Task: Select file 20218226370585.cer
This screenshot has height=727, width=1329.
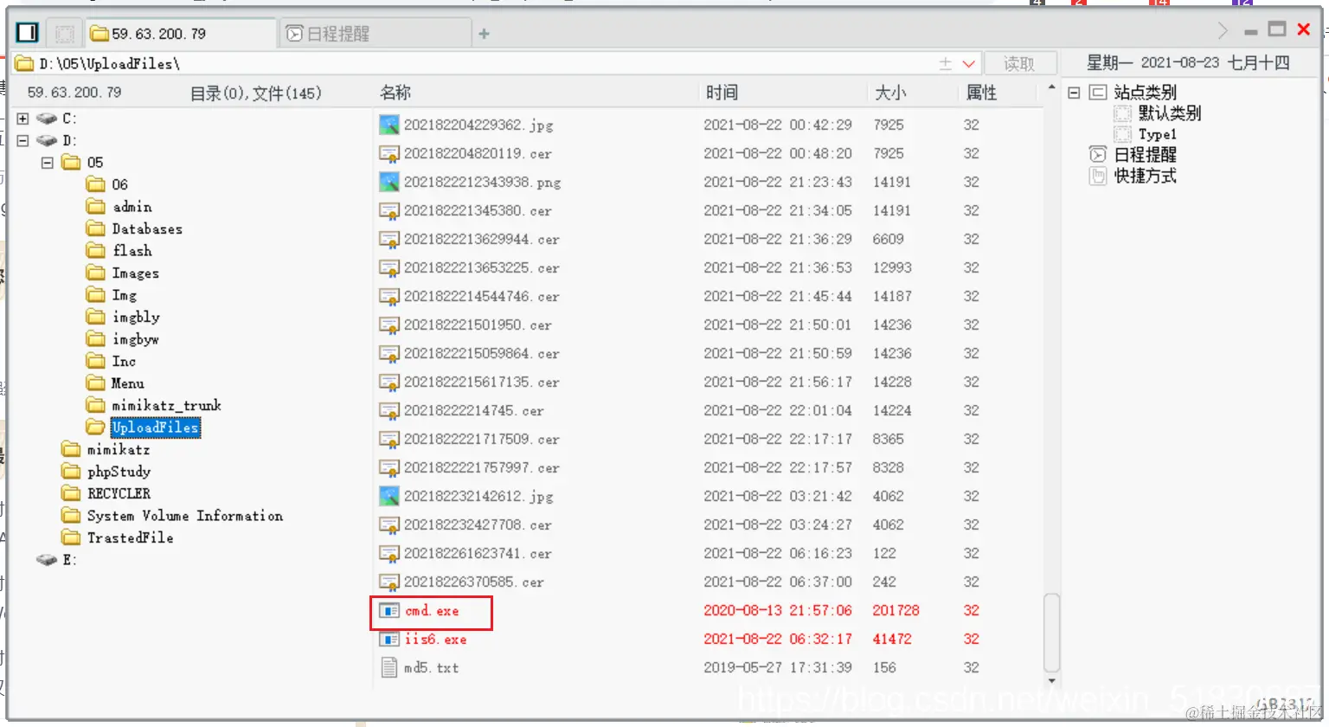Action: click(x=474, y=582)
